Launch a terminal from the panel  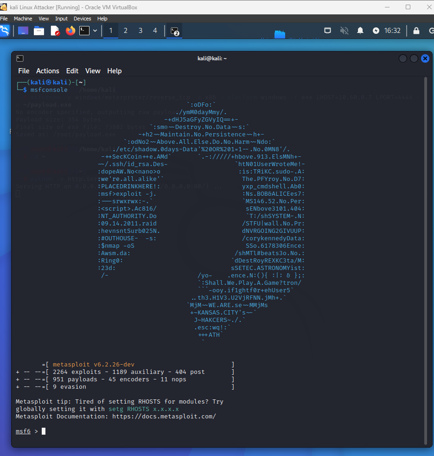pos(85,30)
